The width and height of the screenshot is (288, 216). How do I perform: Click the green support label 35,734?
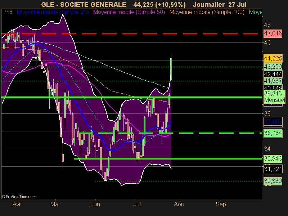[x=273, y=133]
